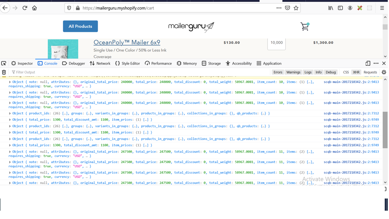Open the OceanPoly Mailer 6x9 link
Viewport: 389px width, 219px height.
(x=127, y=43)
